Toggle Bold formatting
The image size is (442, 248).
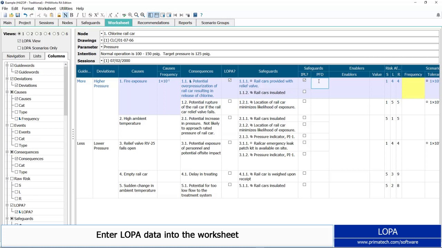click(x=71, y=15)
